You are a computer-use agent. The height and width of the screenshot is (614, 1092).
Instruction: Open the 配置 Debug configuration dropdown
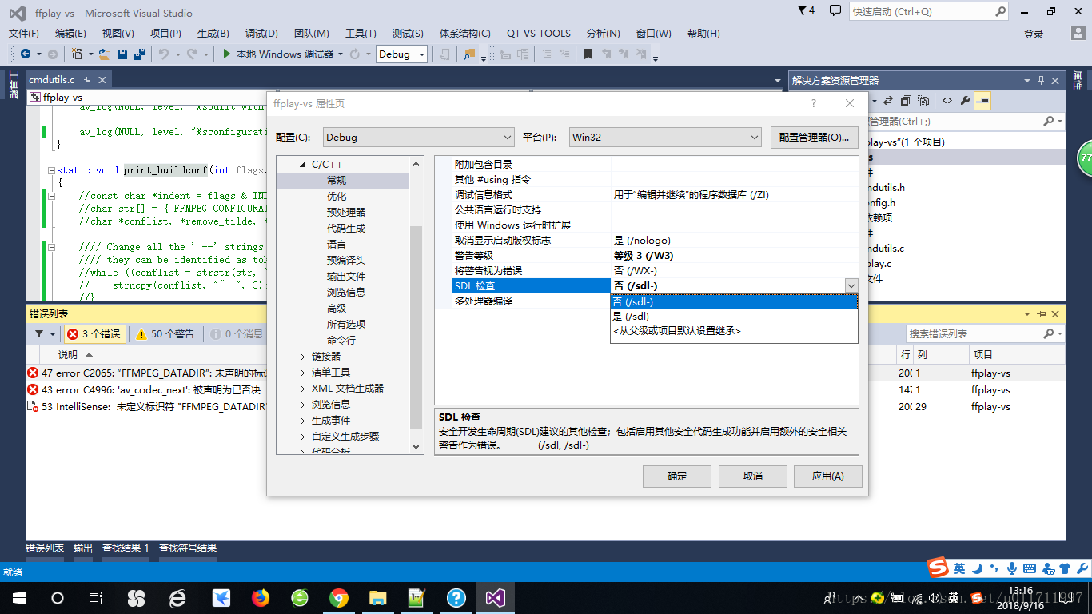point(419,137)
